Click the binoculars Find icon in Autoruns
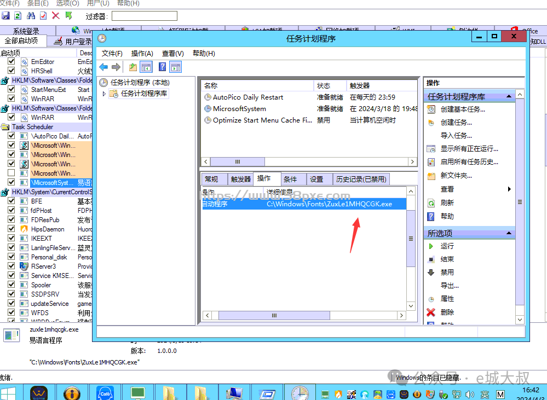 31,16
